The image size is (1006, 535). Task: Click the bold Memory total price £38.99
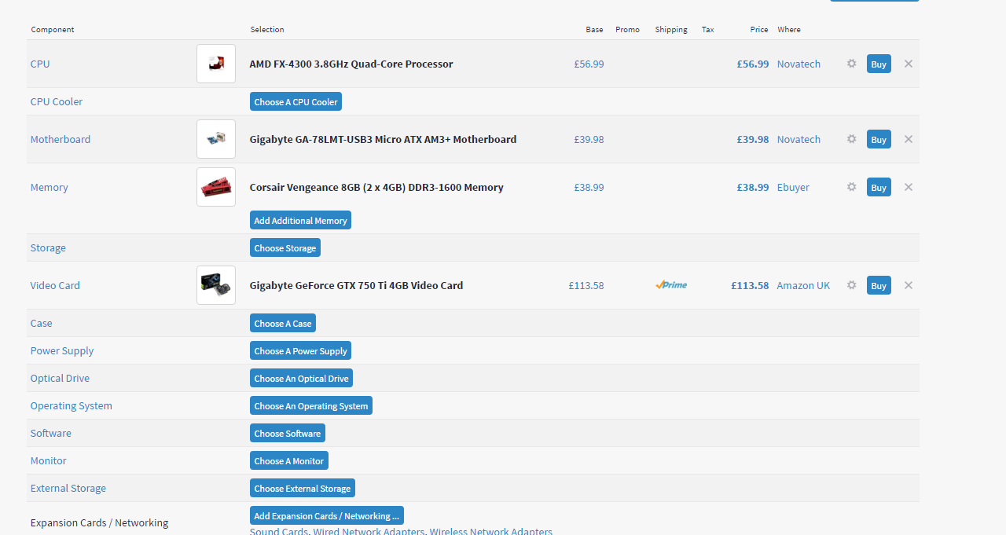[x=753, y=187]
